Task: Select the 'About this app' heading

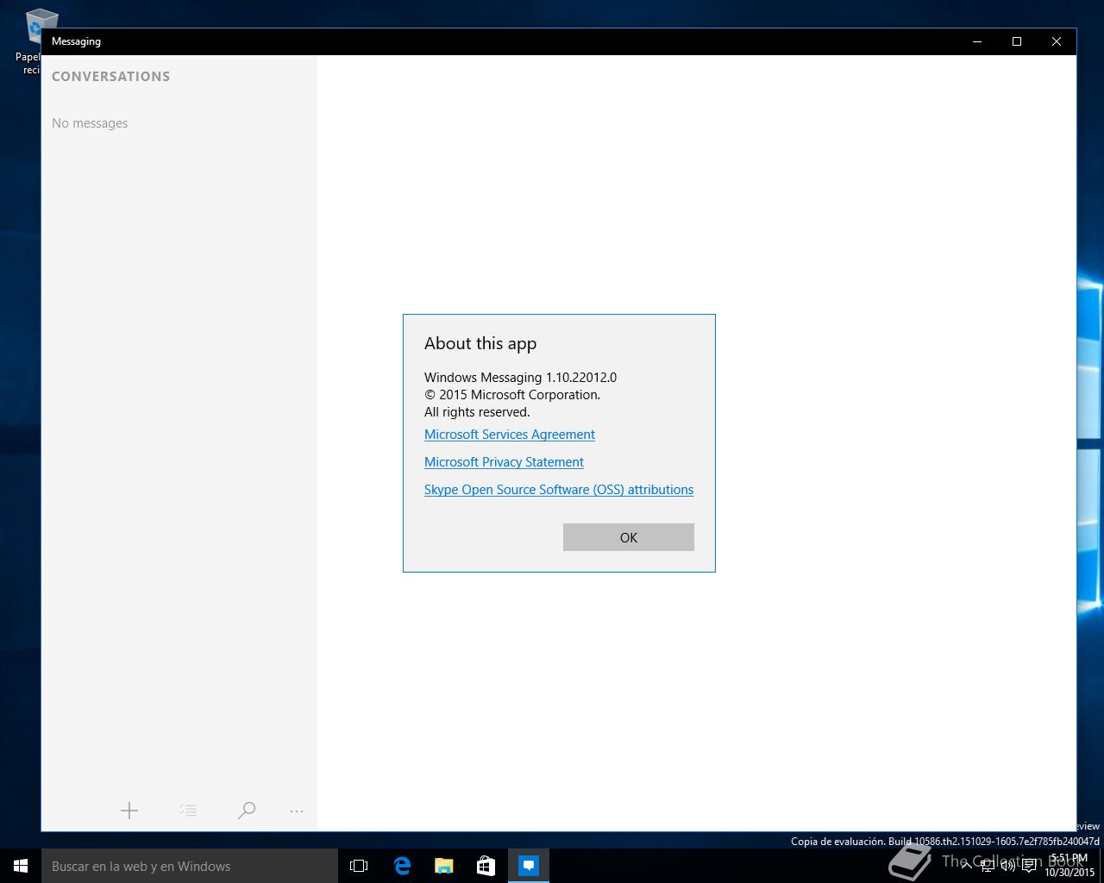Action: tap(480, 343)
